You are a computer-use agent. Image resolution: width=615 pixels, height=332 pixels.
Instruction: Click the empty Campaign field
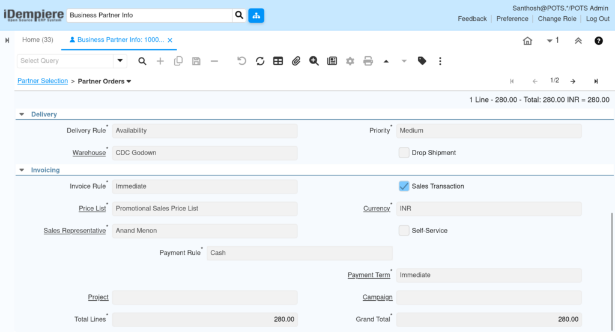(489, 298)
